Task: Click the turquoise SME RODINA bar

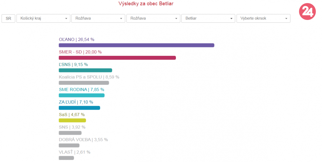Action: (82, 95)
